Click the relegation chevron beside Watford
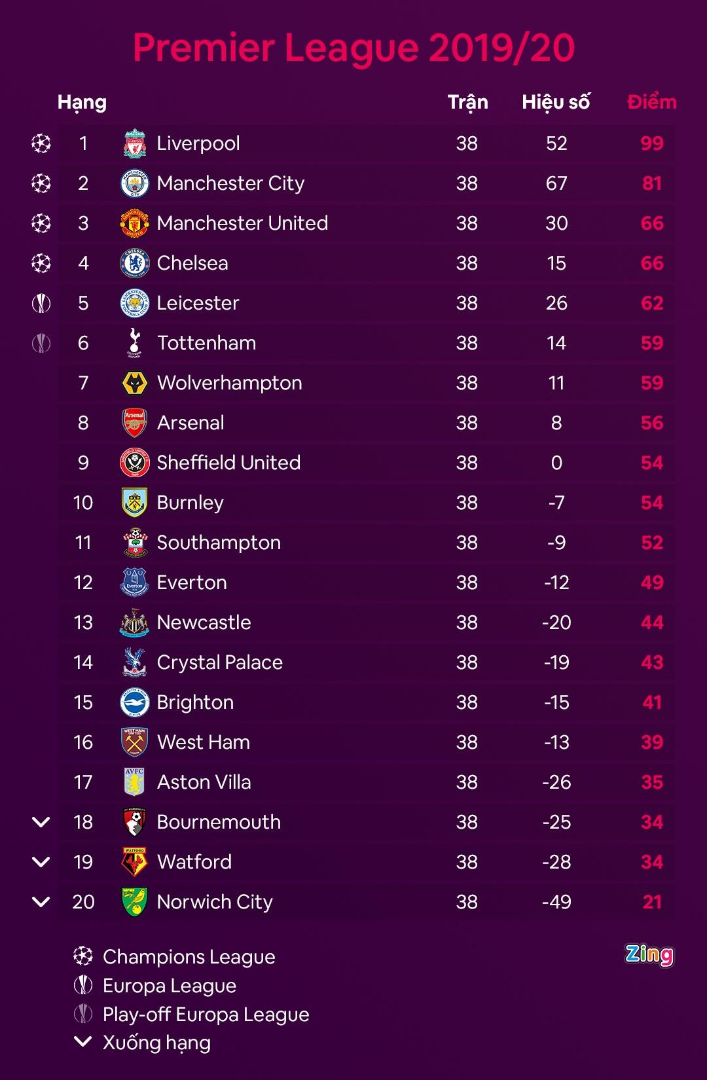 (41, 862)
